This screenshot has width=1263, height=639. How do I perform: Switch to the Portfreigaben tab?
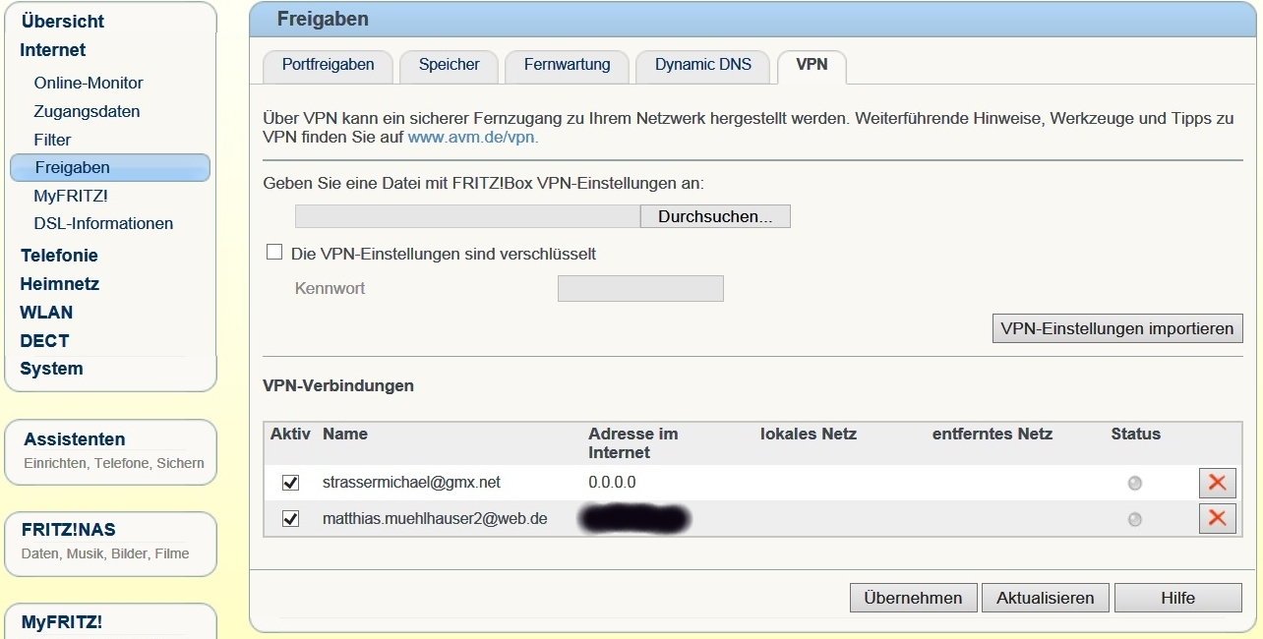328,65
